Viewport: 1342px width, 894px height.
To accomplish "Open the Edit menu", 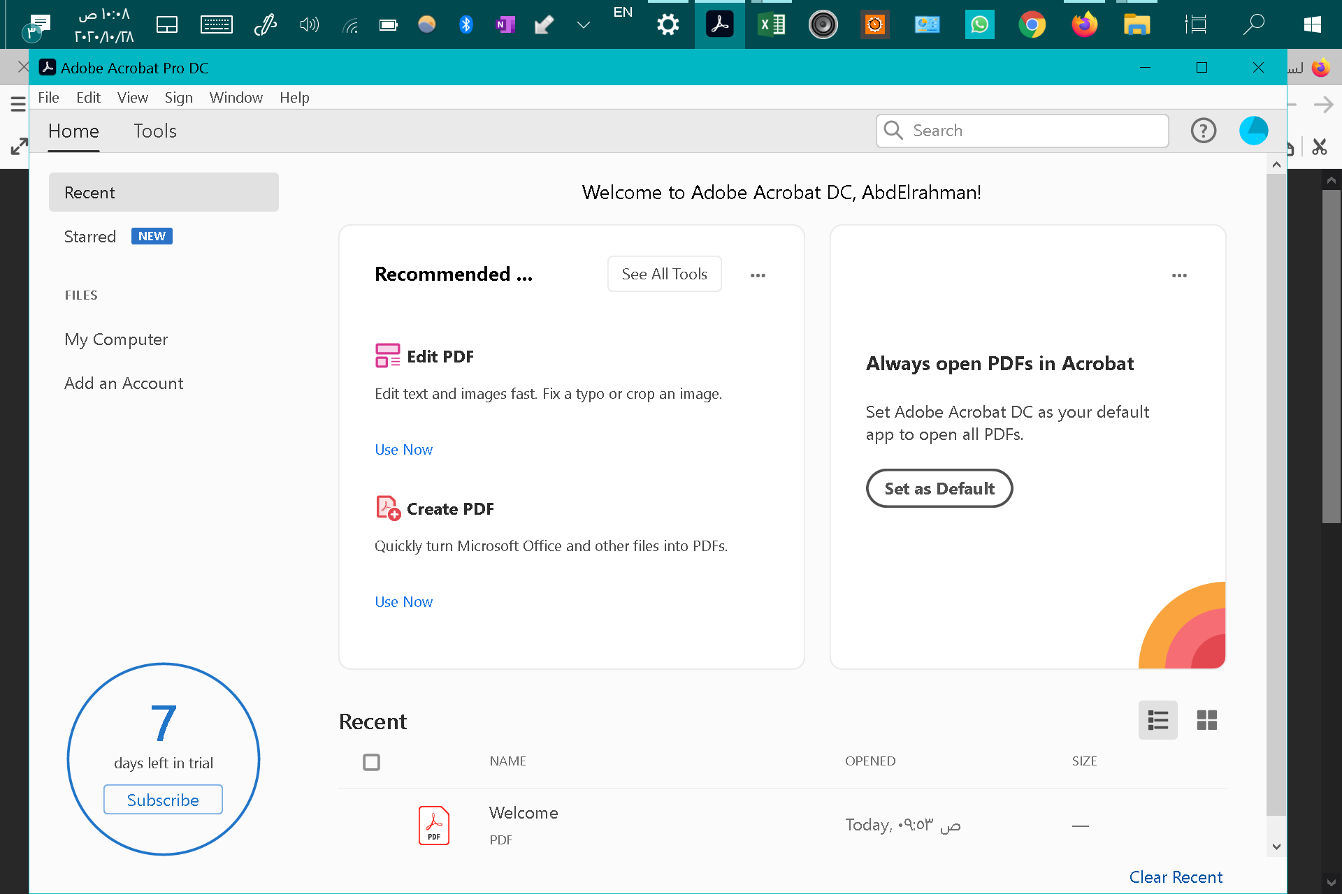I will point(88,98).
